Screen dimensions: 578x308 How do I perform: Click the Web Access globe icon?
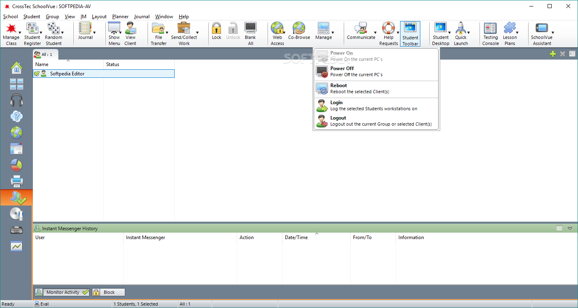(277, 28)
